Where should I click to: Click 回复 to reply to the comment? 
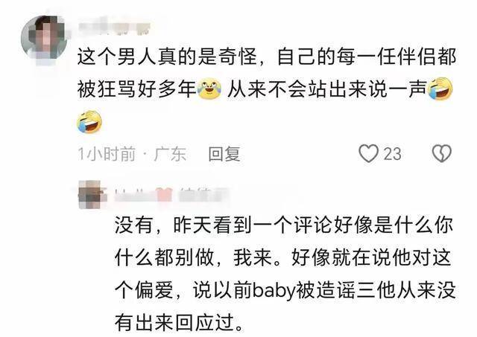click(224, 154)
